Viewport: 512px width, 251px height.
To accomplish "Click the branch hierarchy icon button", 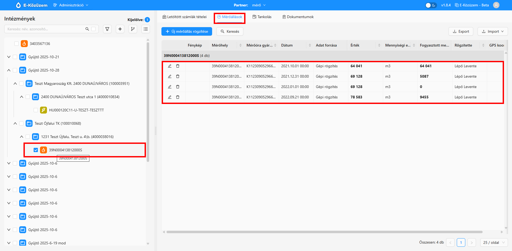I will (x=133, y=29).
